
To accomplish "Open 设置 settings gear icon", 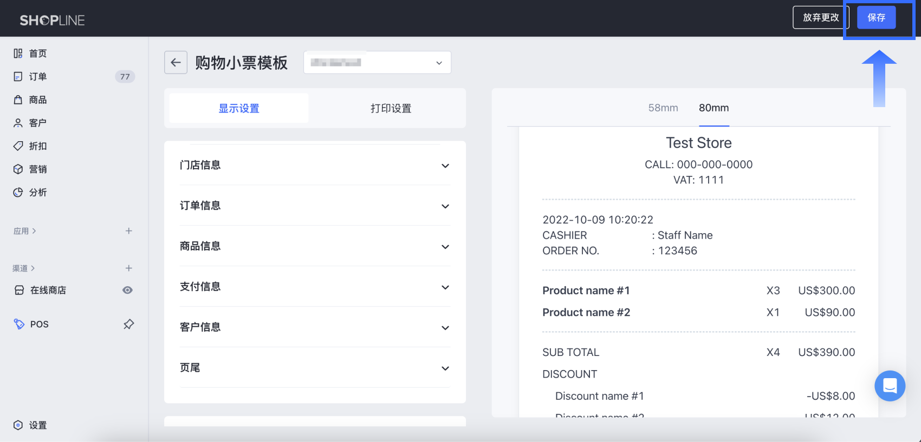I will click(x=18, y=425).
